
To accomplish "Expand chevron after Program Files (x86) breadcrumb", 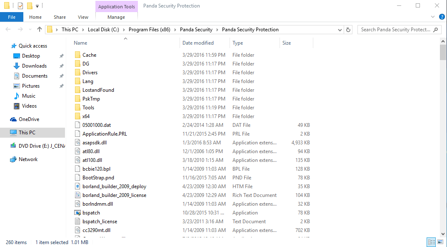I will click(175, 30).
